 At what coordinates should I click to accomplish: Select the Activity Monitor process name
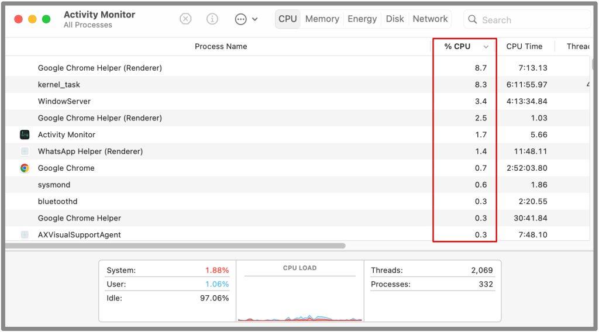pos(67,134)
